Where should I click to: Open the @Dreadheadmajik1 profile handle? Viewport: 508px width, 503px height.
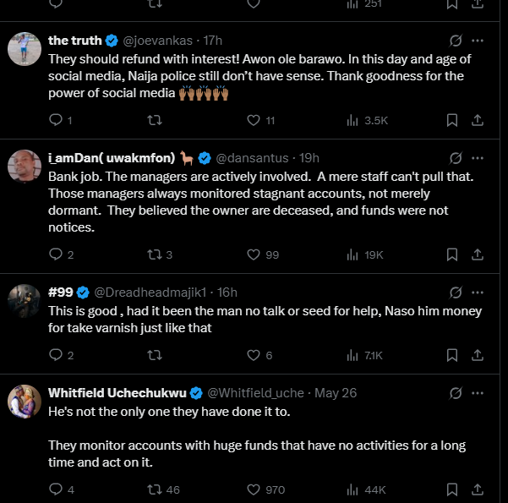[x=150, y=293]
